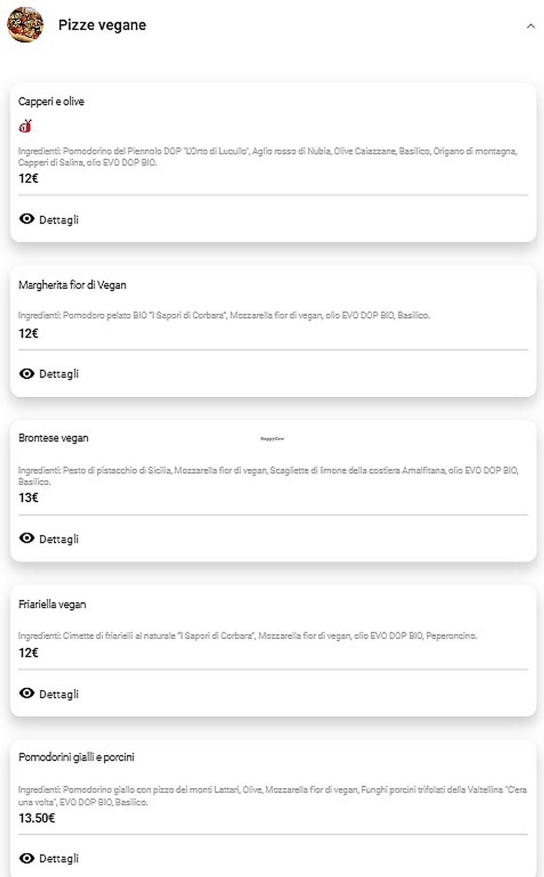Select the Brontese vegan pizza title
This screenshot has height=877, width=544.
[53, 438]
